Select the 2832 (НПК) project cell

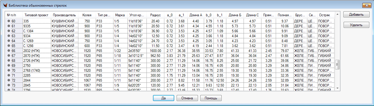click(36, 51)
